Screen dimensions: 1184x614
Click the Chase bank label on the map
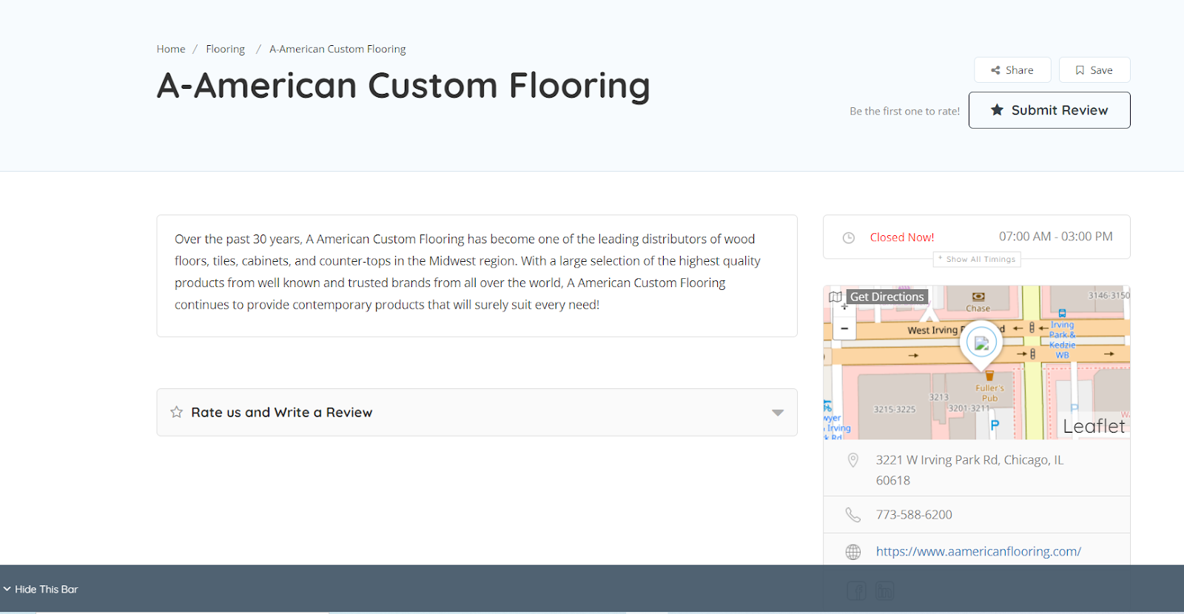[x=978, y=308]
